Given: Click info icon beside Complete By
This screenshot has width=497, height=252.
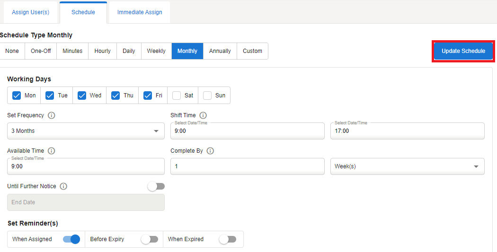Looking at the screenshot, I should [210, 151].
